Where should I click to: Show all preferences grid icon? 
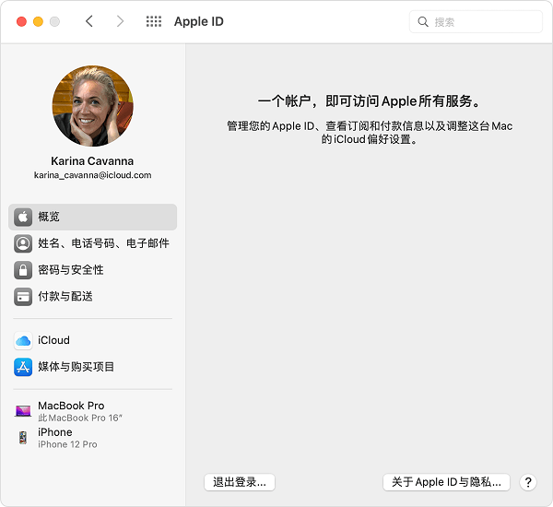154,21
